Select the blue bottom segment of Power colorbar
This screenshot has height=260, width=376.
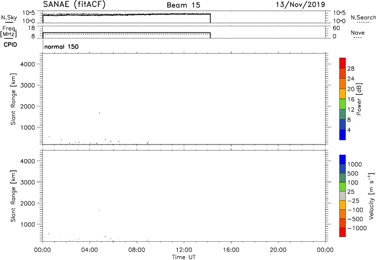pos(343,135)
